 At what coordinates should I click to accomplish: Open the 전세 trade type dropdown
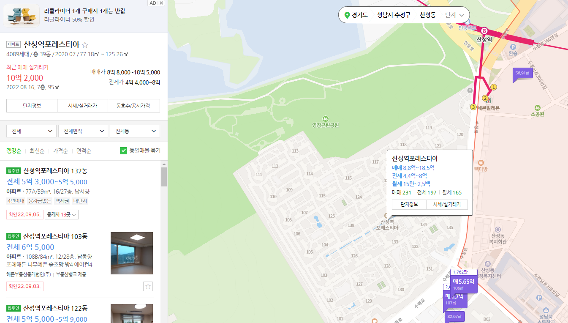(x=31, y=131)
